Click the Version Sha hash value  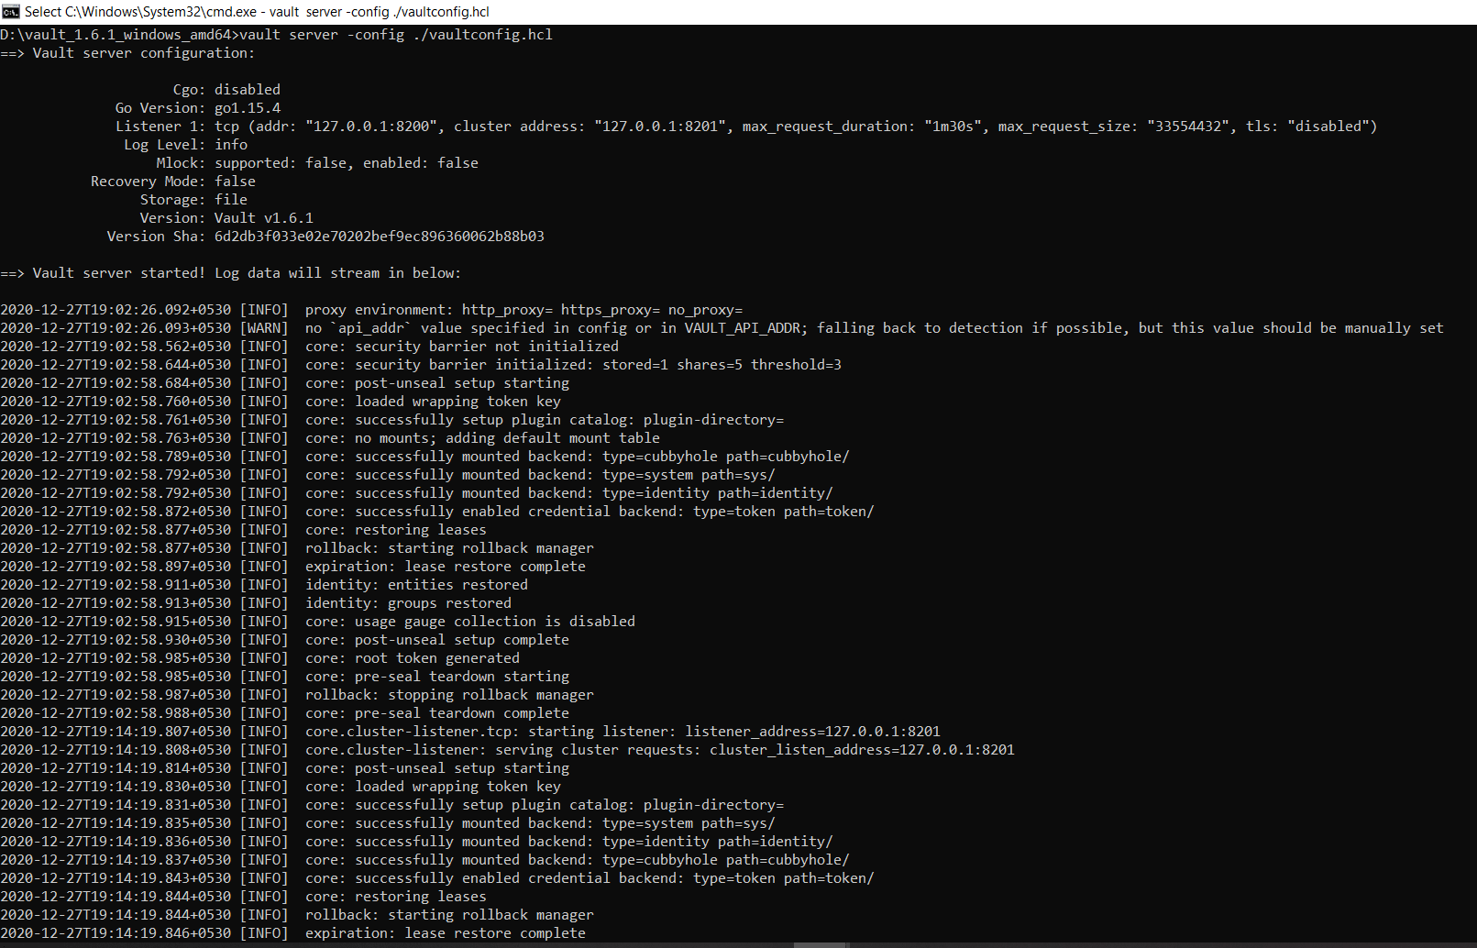[x=380, y=237]
